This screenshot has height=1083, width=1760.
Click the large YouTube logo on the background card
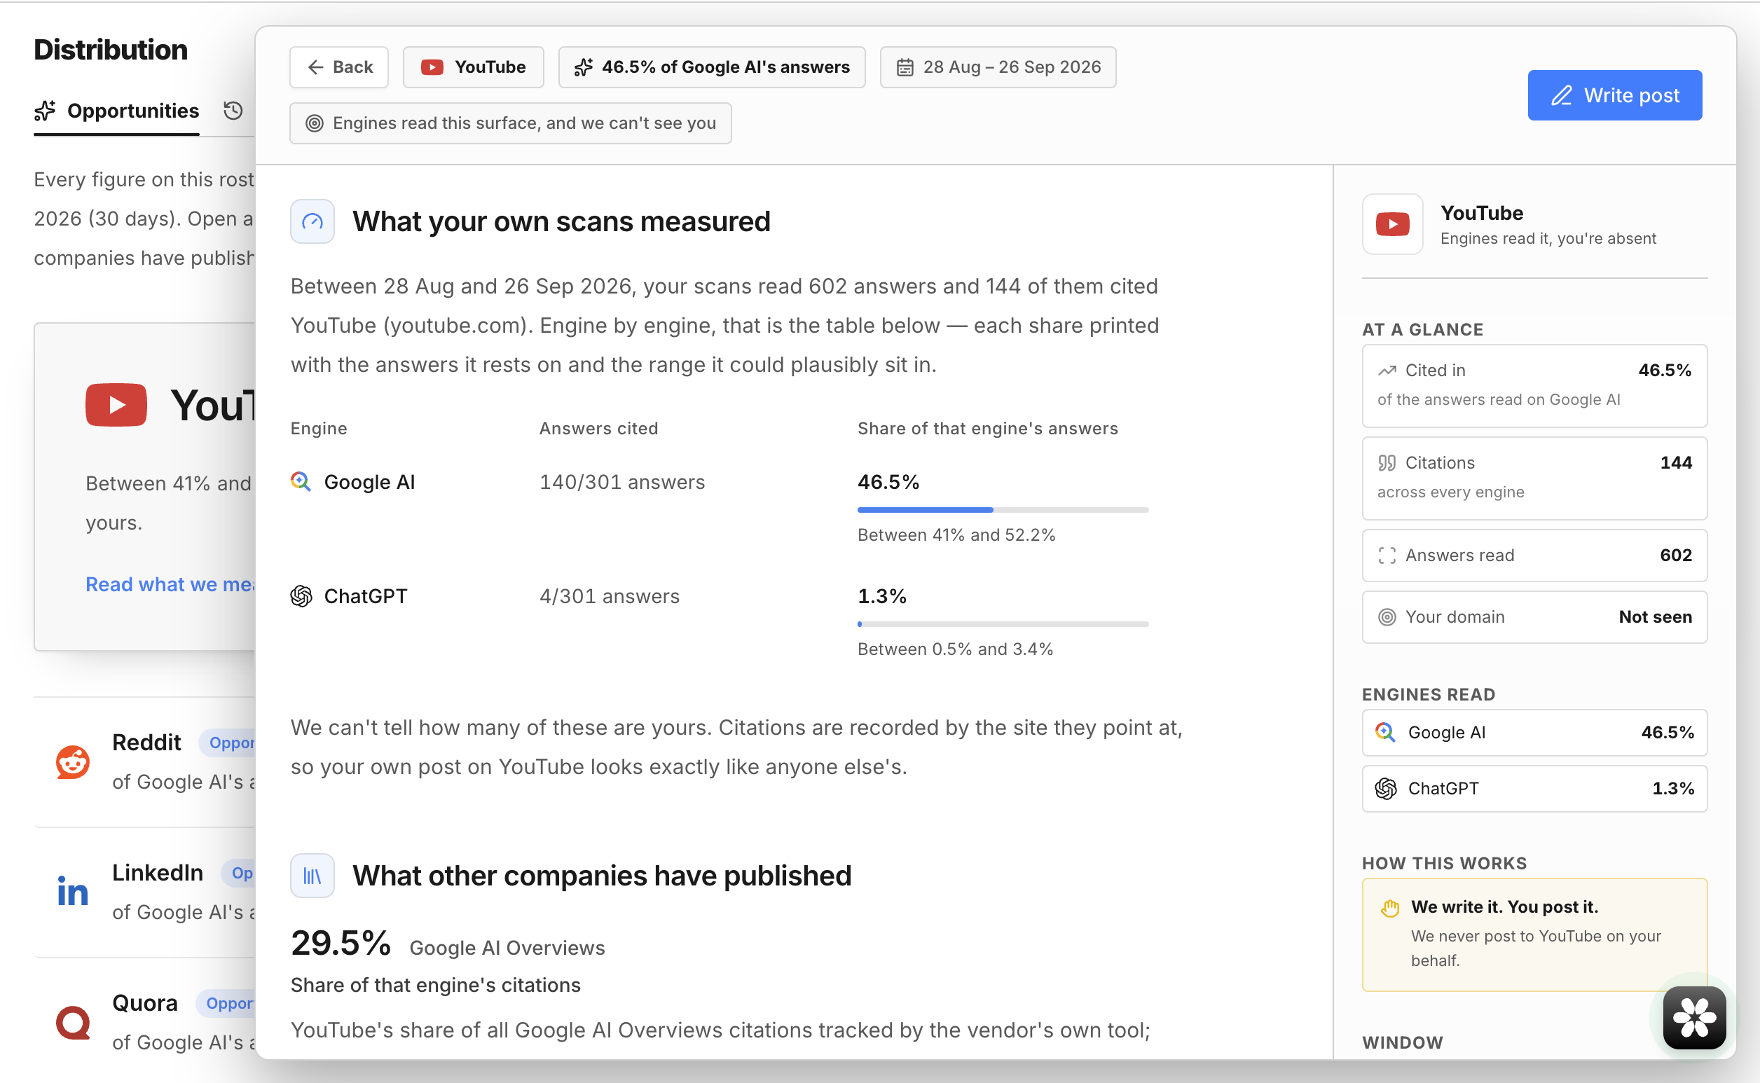pyautogui.click(x=116, y=405)
